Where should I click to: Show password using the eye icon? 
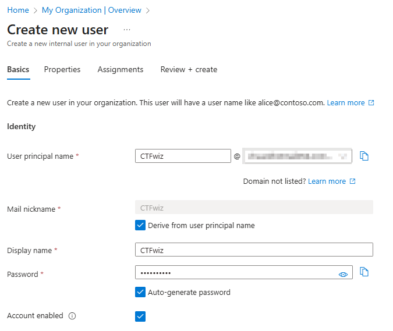pos(343,273)
